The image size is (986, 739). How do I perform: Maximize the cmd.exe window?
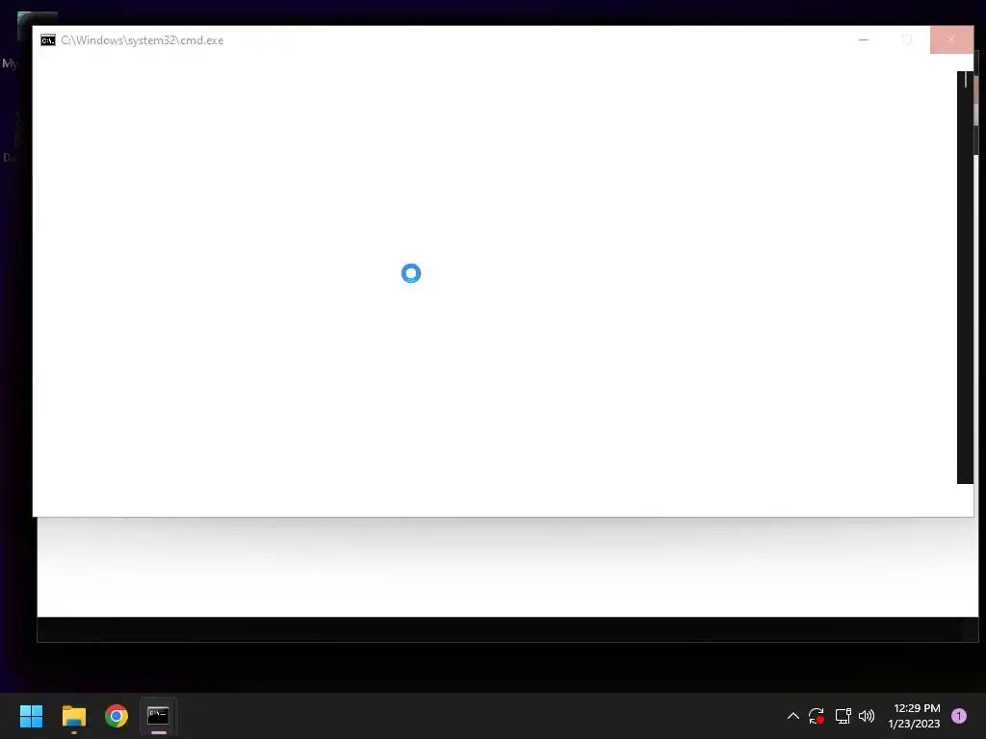907,39
